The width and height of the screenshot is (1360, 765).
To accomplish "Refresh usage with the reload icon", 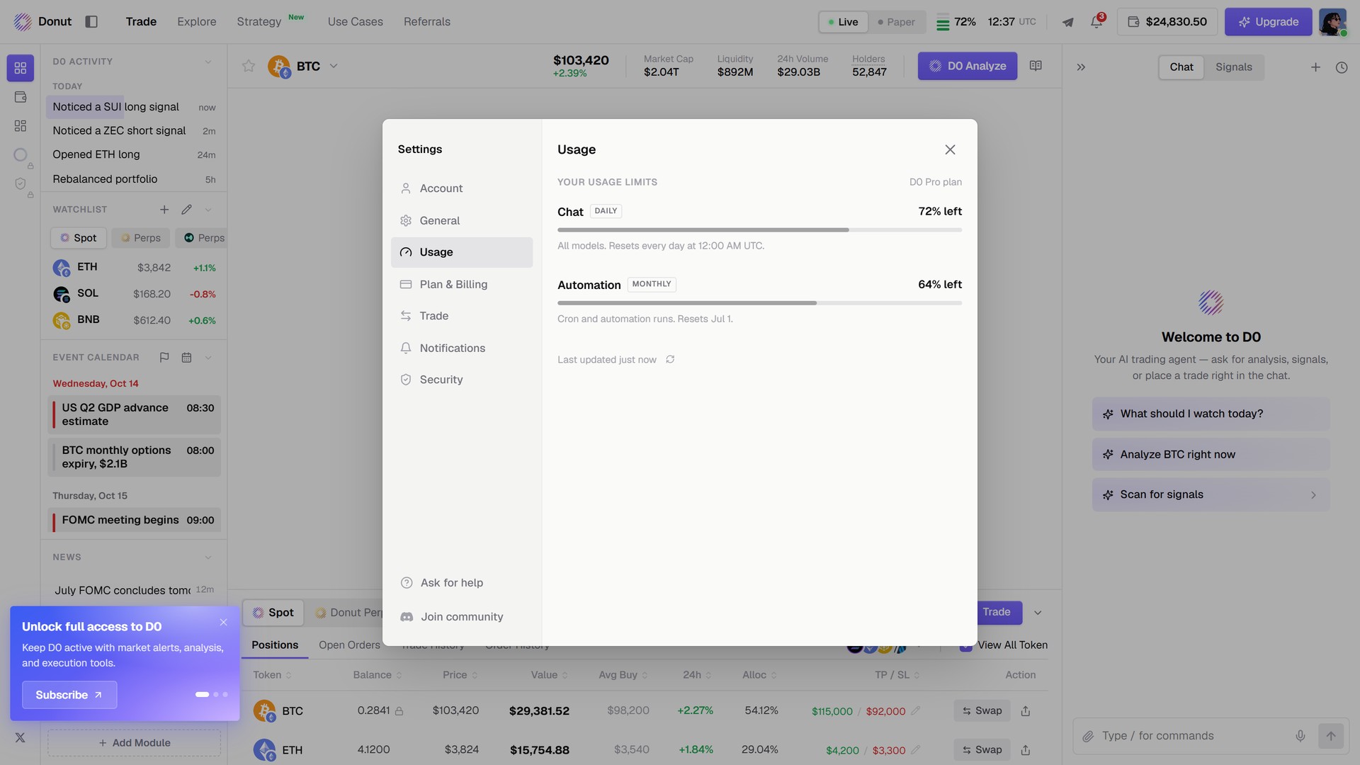I will coord(670,359).
